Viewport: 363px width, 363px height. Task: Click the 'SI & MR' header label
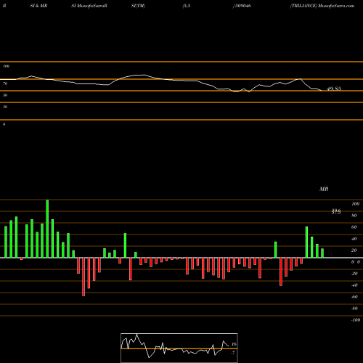click(x=38, y=6)
